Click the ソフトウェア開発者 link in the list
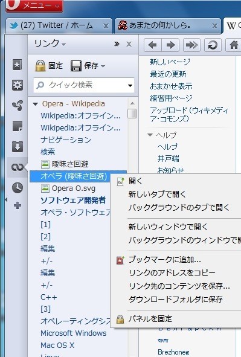This screenshot has width=241, height=357. (x=73, y=200)
